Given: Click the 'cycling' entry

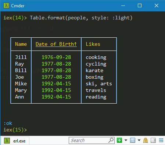Looking at the screenshot, I should 96,64.
